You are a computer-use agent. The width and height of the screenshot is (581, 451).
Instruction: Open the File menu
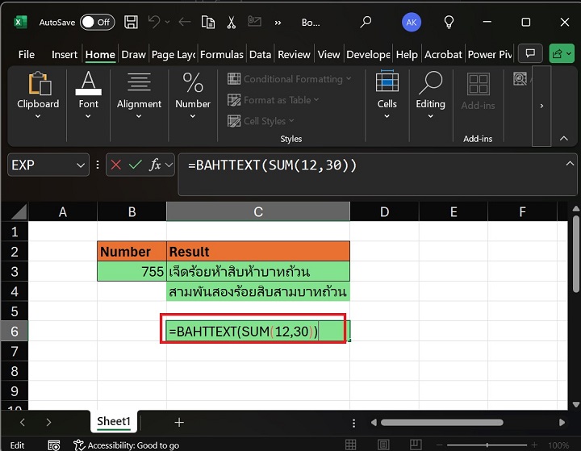[27, 54]
